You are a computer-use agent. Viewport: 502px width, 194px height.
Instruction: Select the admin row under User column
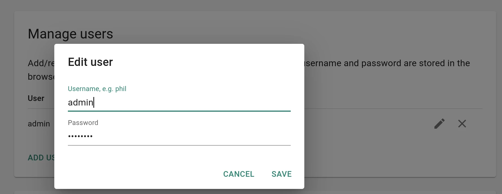click(x=38, y=124)
